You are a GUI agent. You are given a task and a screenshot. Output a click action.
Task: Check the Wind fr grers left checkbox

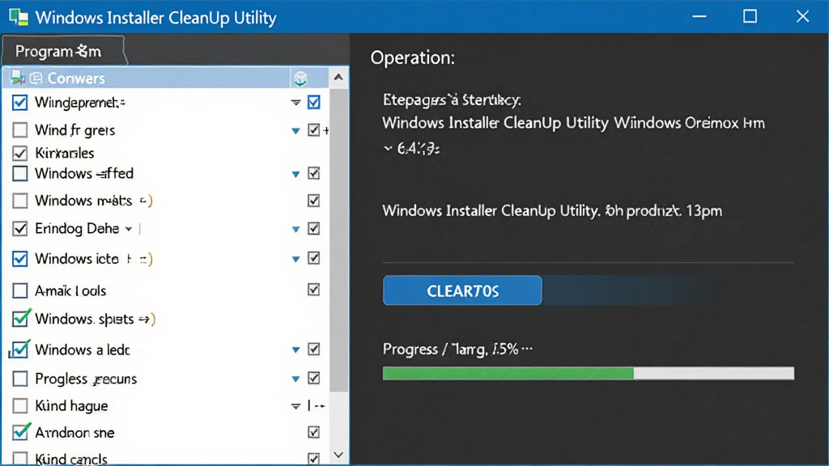click(x=20, y=130)
